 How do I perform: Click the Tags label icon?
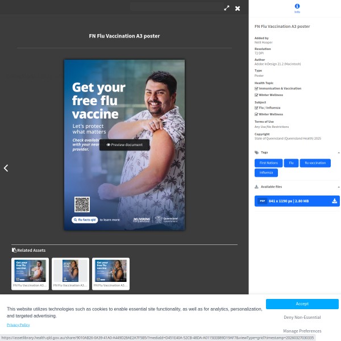click(x=257, y=152)
